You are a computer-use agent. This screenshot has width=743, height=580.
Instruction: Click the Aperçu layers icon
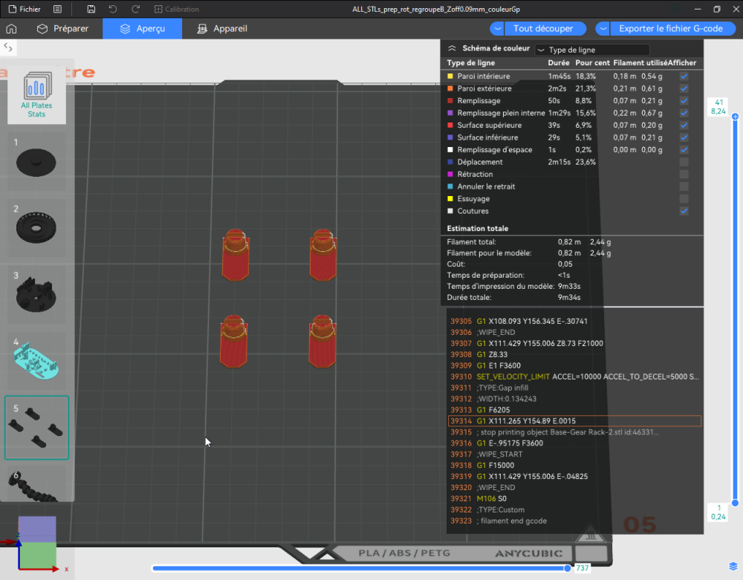pyautogui.click(x=125, y=28)
